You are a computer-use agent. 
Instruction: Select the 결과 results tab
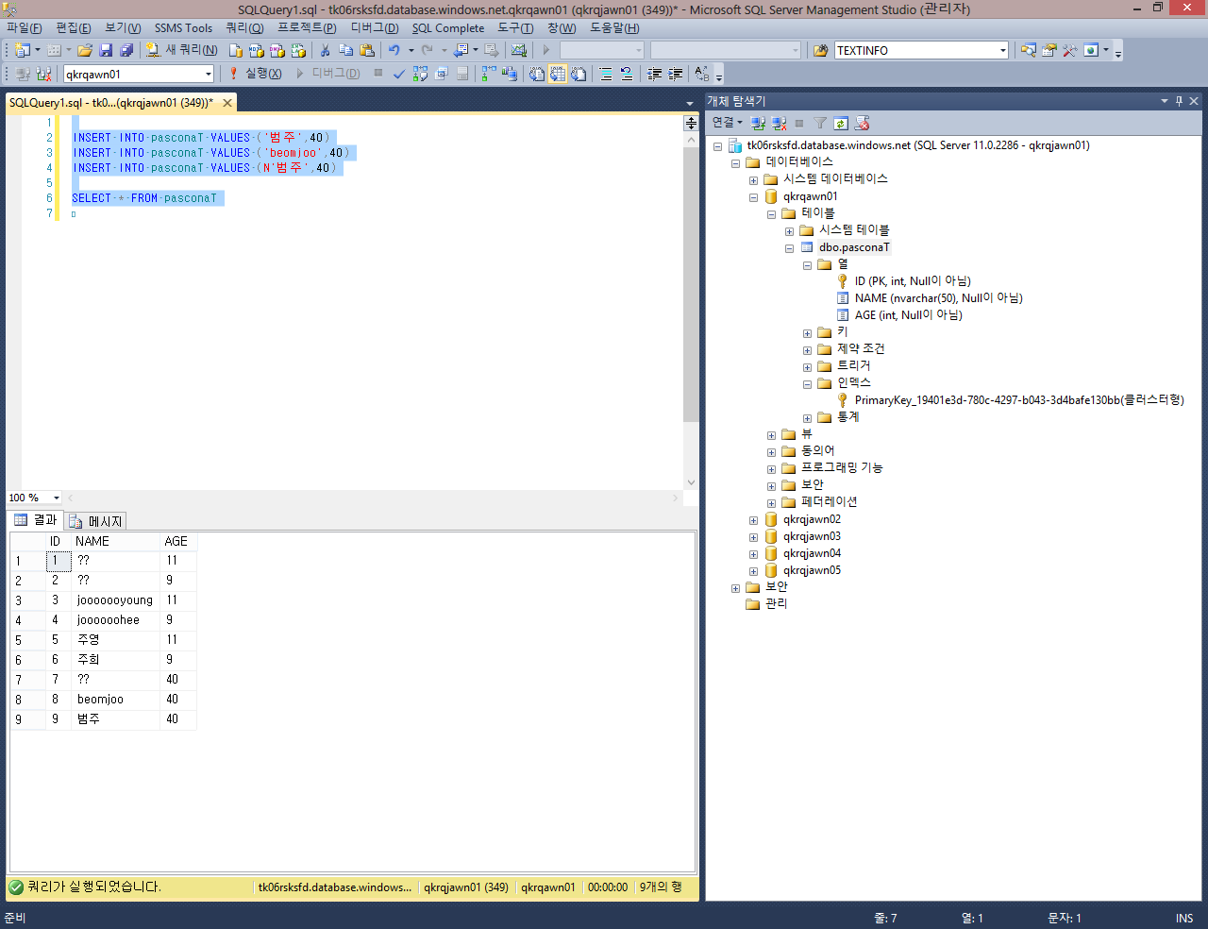36,520
